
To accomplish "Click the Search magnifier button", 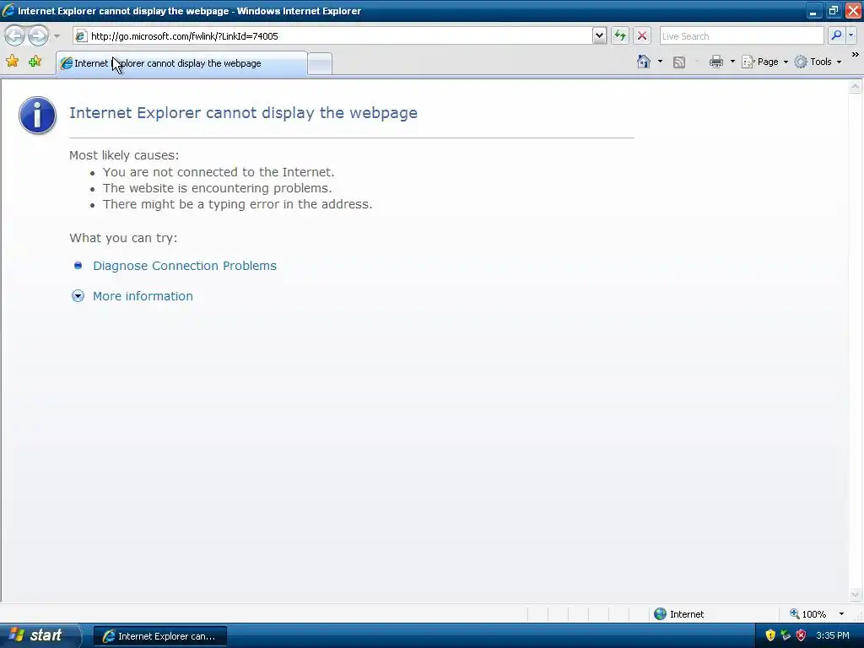I will (x=836, y=35).
